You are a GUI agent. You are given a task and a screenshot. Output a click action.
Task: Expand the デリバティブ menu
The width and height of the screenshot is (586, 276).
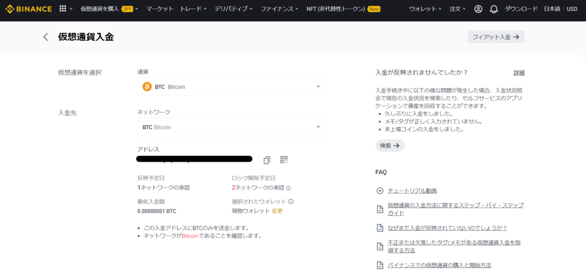[x=233, y=9]
